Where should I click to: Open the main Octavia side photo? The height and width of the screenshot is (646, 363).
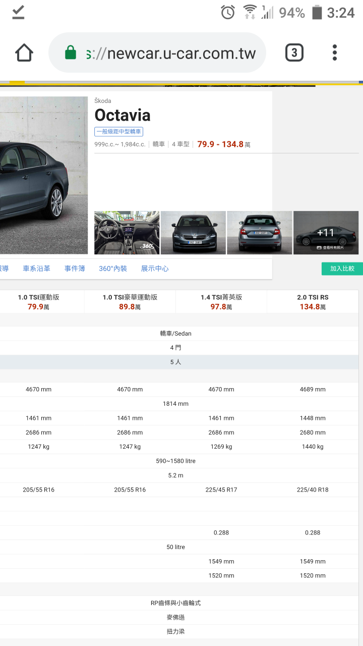pos(44,175)
